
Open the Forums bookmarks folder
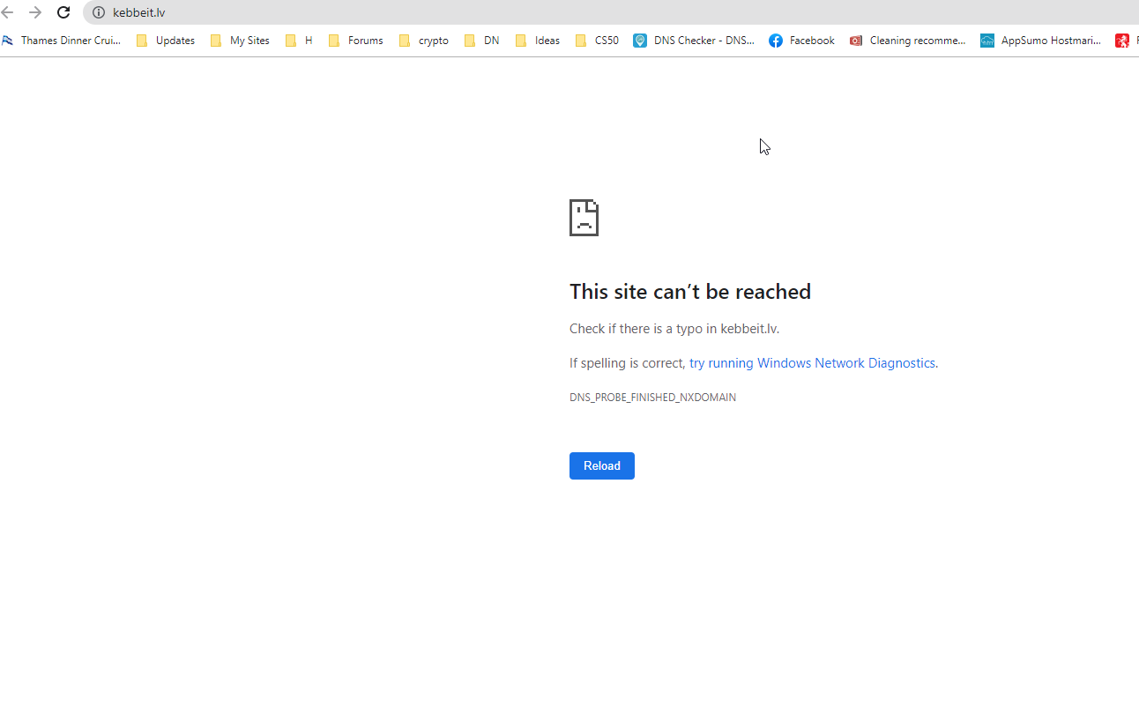pos(355,40)
